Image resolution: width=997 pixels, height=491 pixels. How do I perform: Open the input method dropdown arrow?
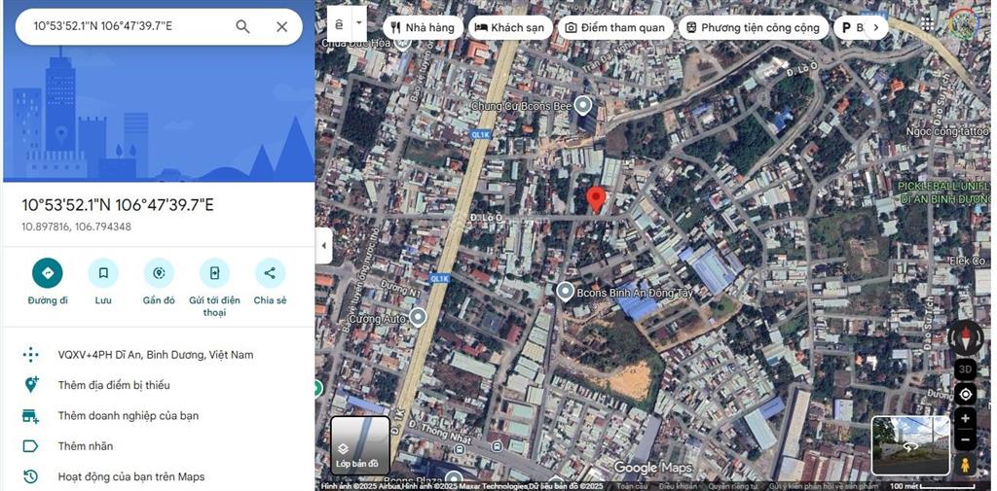359,23
